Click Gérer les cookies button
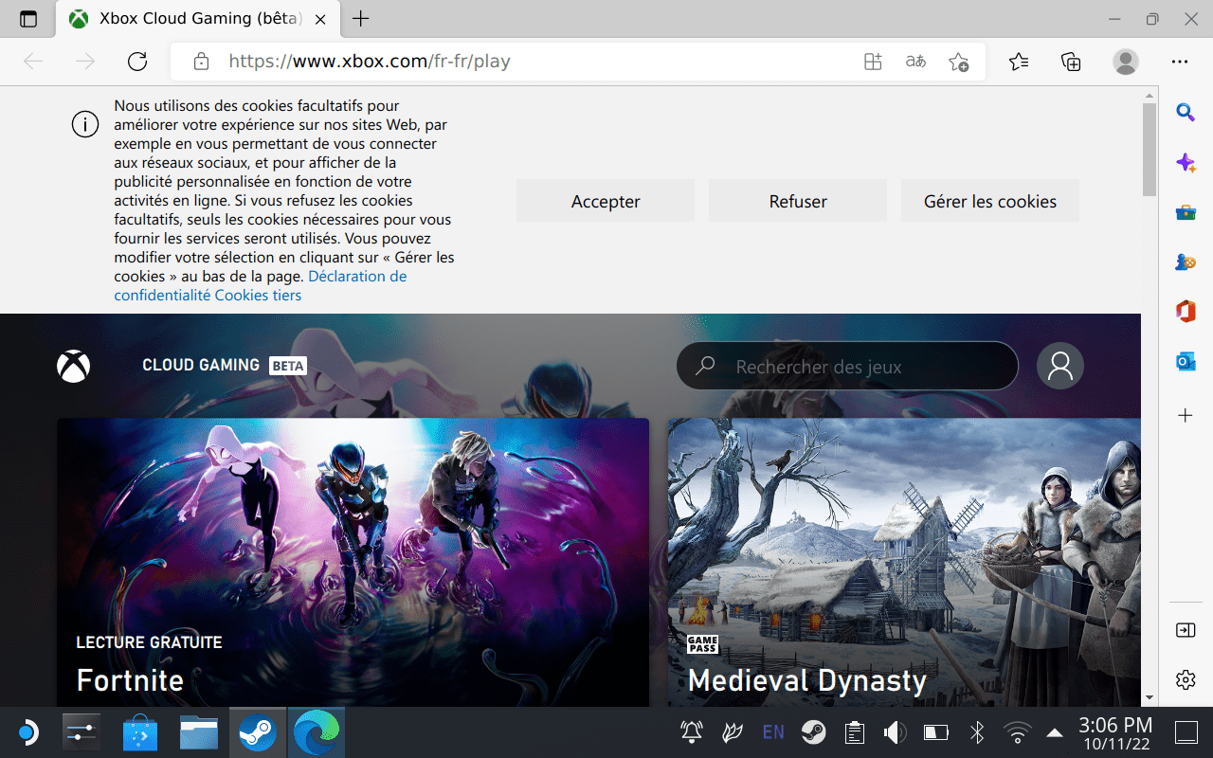The height and width of the screenshot is (758, 1213). pyautogui.click(x=990, y=201)
